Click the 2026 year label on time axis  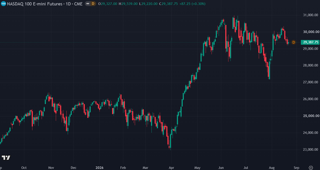99,168
